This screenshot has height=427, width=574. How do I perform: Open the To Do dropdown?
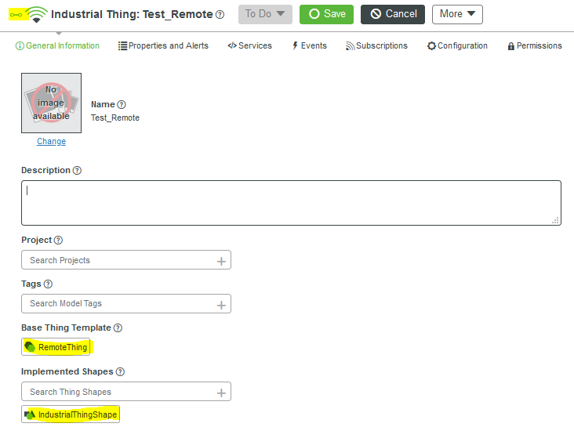(x=265, y=14)
